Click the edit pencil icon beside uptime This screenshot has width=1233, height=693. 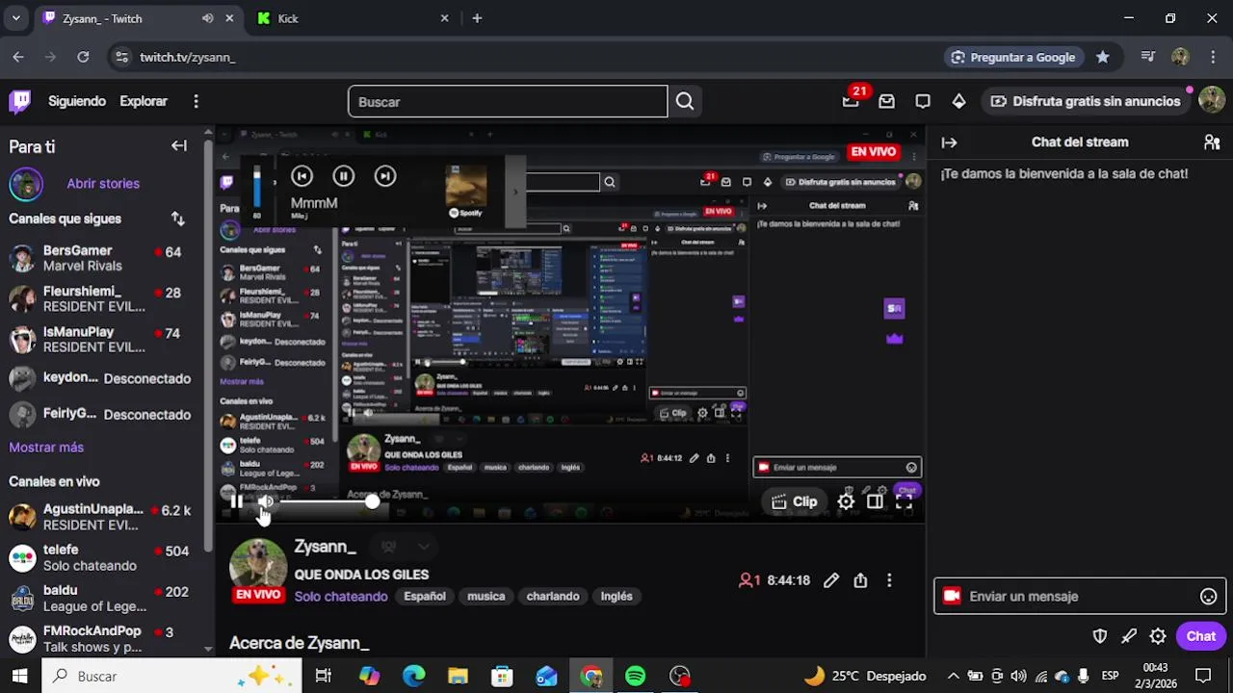(x=831, y=580)
